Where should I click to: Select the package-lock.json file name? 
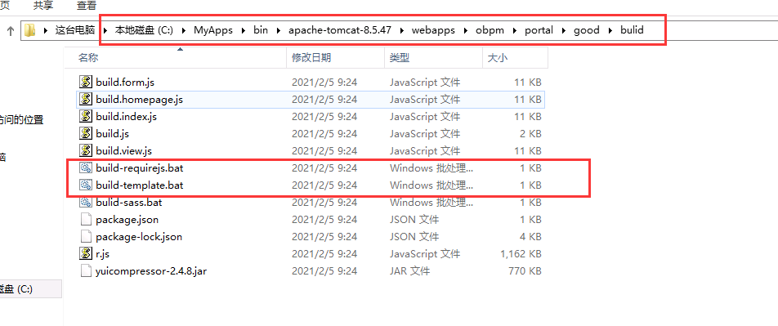point(139,237)
